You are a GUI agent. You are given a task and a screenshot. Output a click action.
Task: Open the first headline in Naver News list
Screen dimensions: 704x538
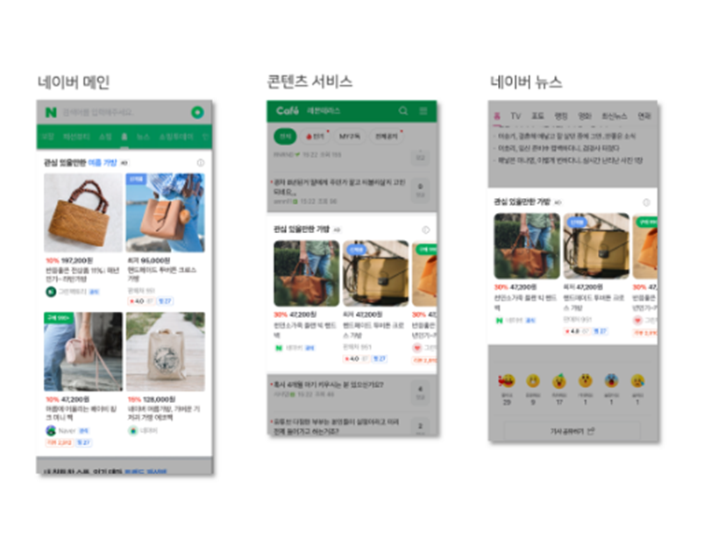[566, 136]
